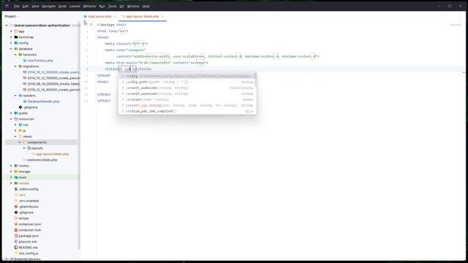
Task: Expand the css folder
Action: pyautogui.click(x=15, y=125)
